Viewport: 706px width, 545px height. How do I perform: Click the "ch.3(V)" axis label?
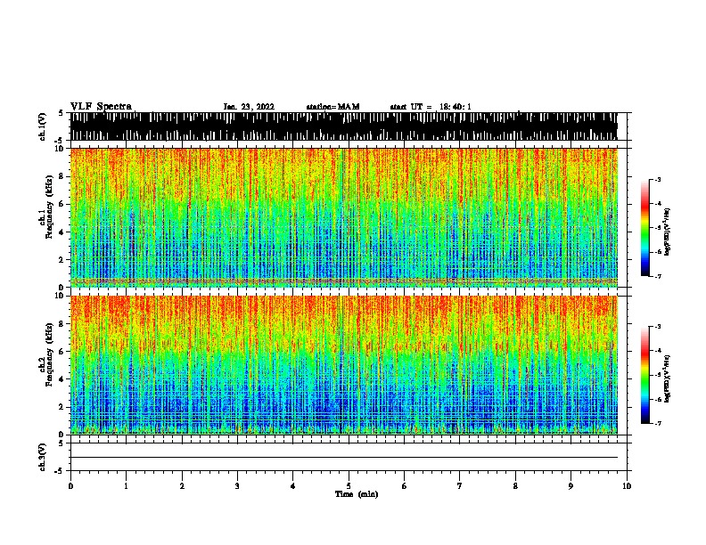point(43,457)
